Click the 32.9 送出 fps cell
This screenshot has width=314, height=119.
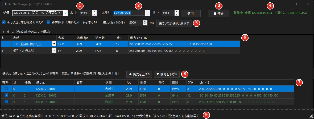[85, 44]
